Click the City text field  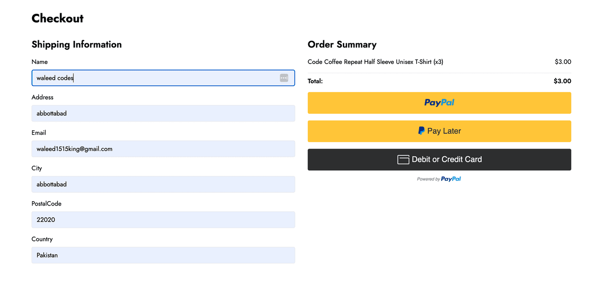click(163, 184)
